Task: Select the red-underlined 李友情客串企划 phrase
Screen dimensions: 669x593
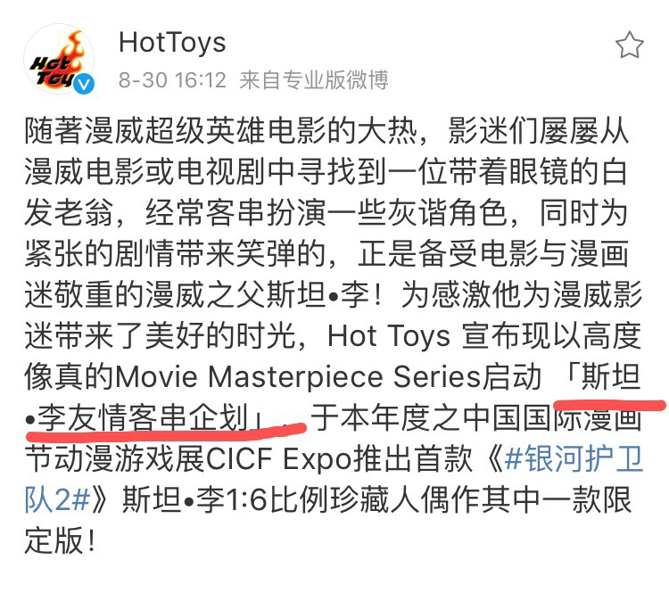Action: click(x=143, y=418)
